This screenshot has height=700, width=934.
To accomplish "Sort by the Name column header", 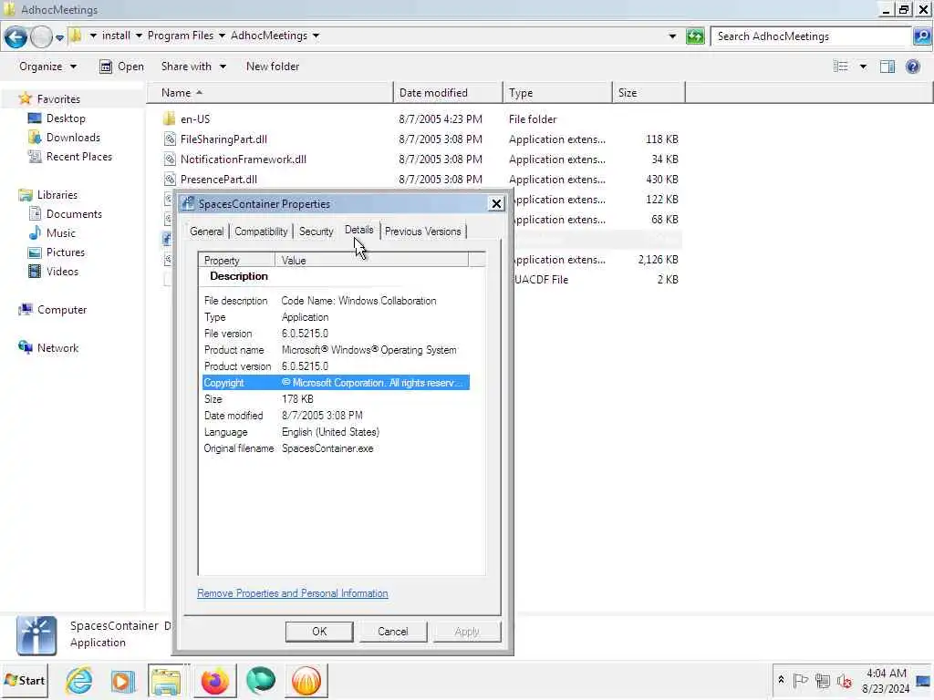I will point(271,93).
